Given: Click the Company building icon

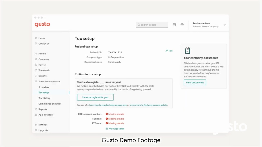Looking at the screenshot, I should point(36,59).
